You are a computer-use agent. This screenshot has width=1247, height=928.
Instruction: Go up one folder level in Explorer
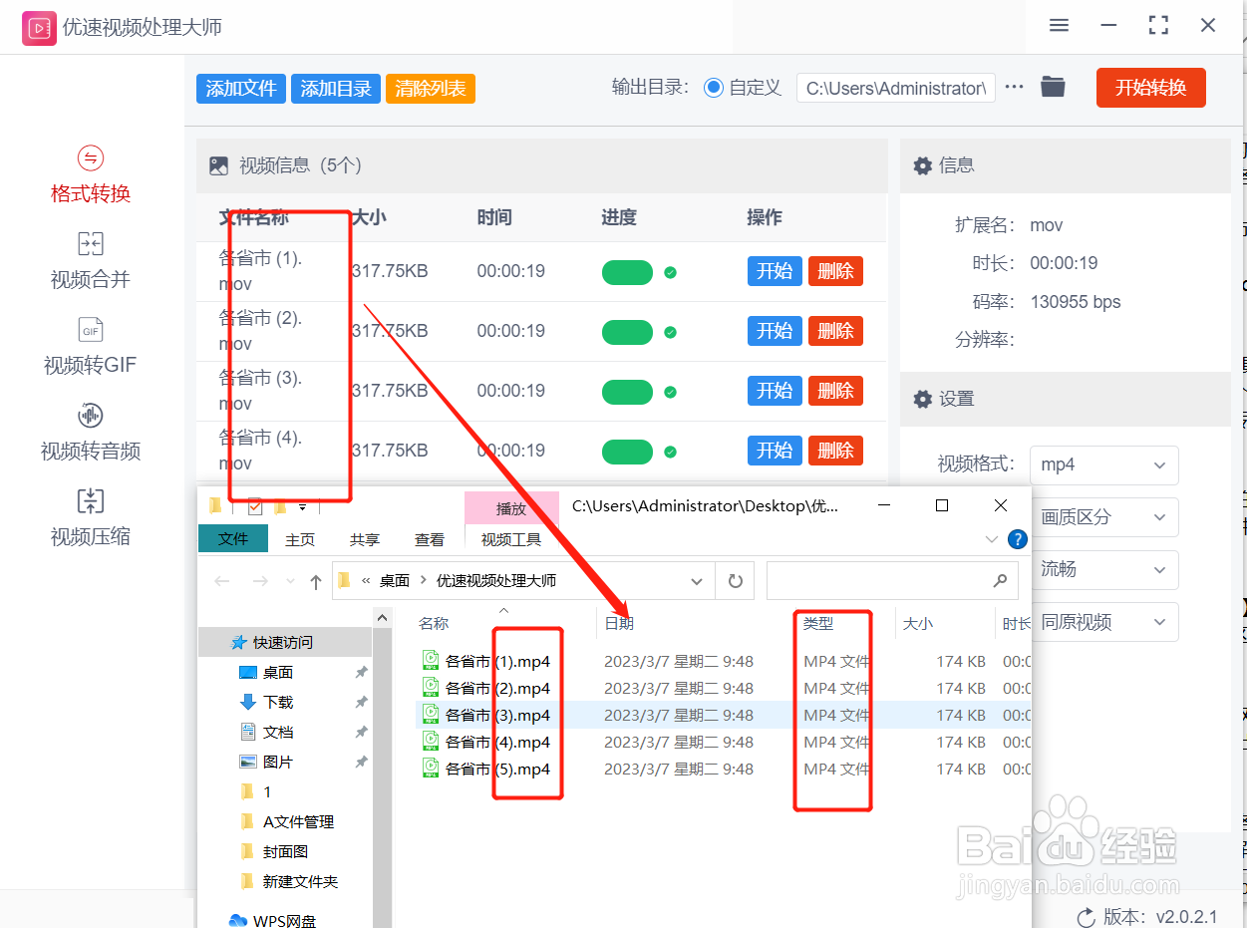coord(316,581)
